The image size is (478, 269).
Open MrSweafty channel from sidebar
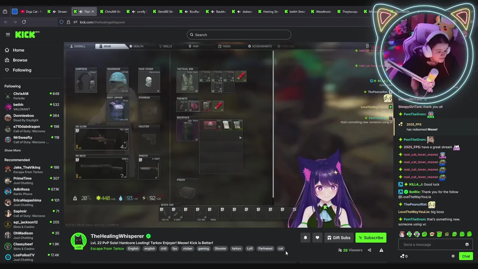coord(32,140)
